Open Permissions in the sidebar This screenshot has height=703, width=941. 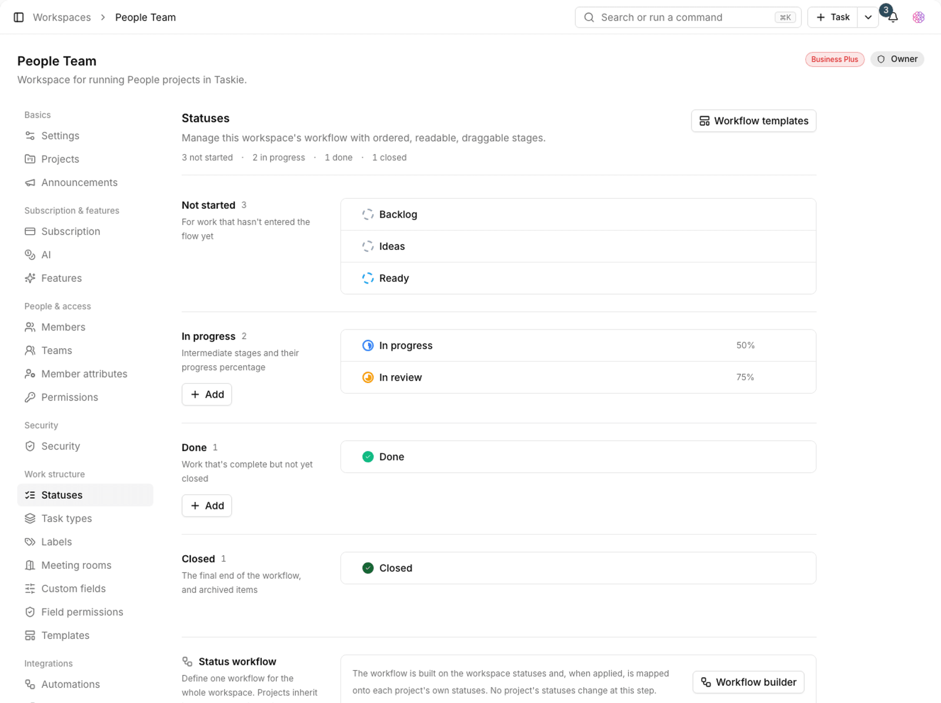[85, 397]
